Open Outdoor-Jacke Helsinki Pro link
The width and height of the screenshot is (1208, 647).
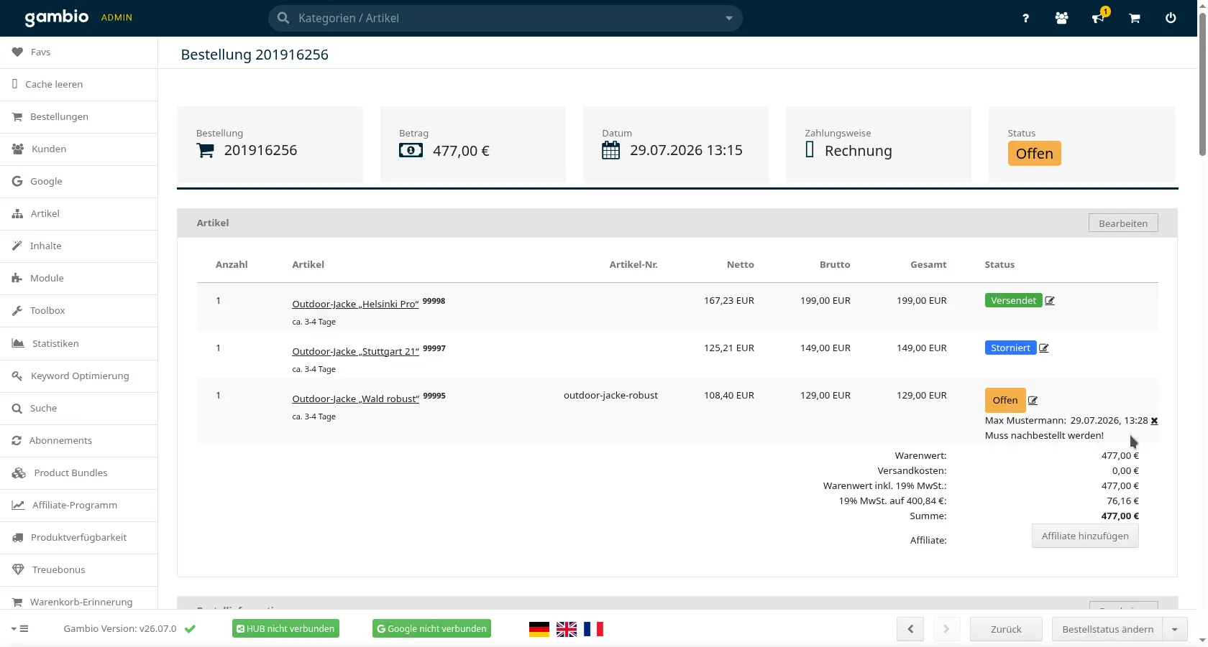pos(355,304)
